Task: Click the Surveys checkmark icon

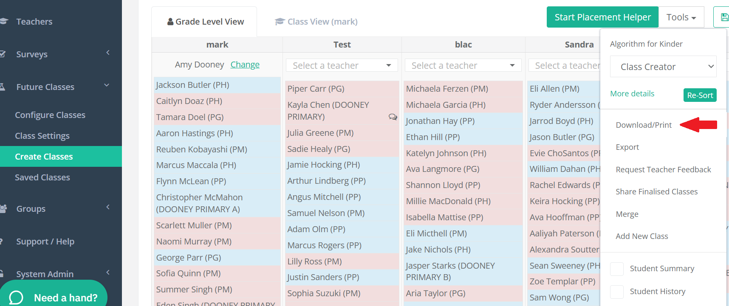Action: [3, 54]
